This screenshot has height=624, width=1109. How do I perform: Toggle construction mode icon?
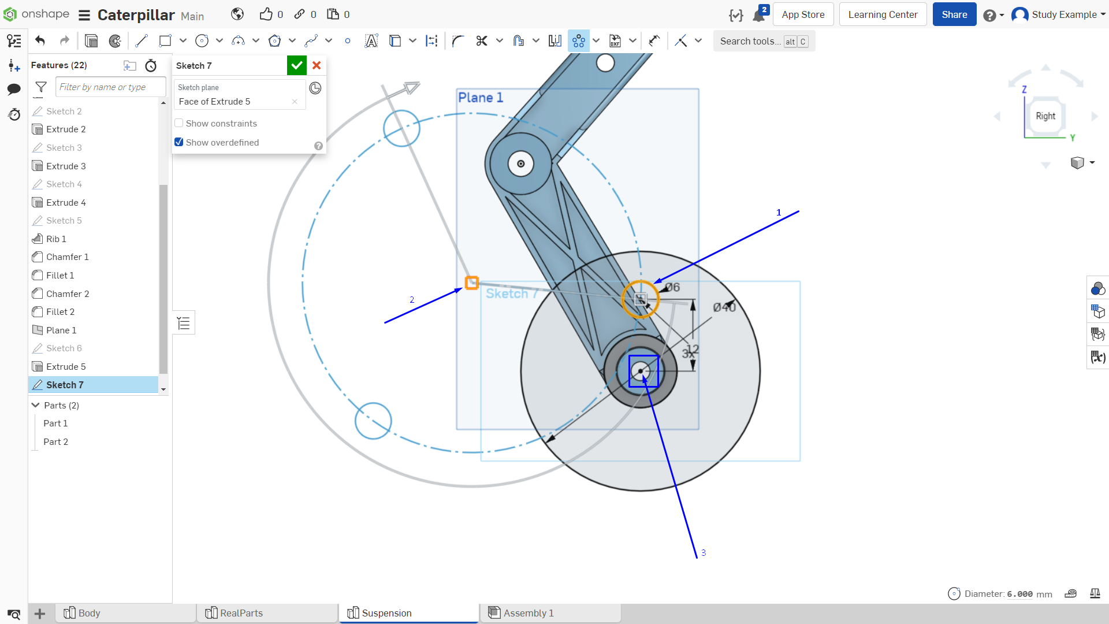(x=431, y=41)
